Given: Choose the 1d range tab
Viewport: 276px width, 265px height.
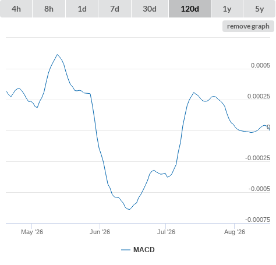Looking at the screenshot, I should 82,9.
